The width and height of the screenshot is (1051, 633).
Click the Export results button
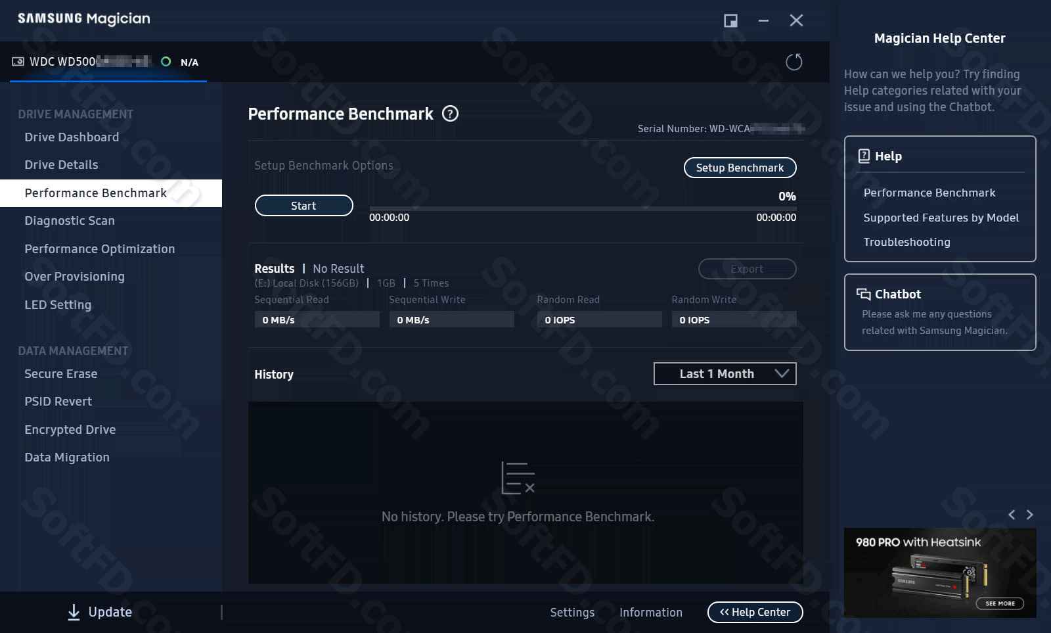tap(747, 269)
